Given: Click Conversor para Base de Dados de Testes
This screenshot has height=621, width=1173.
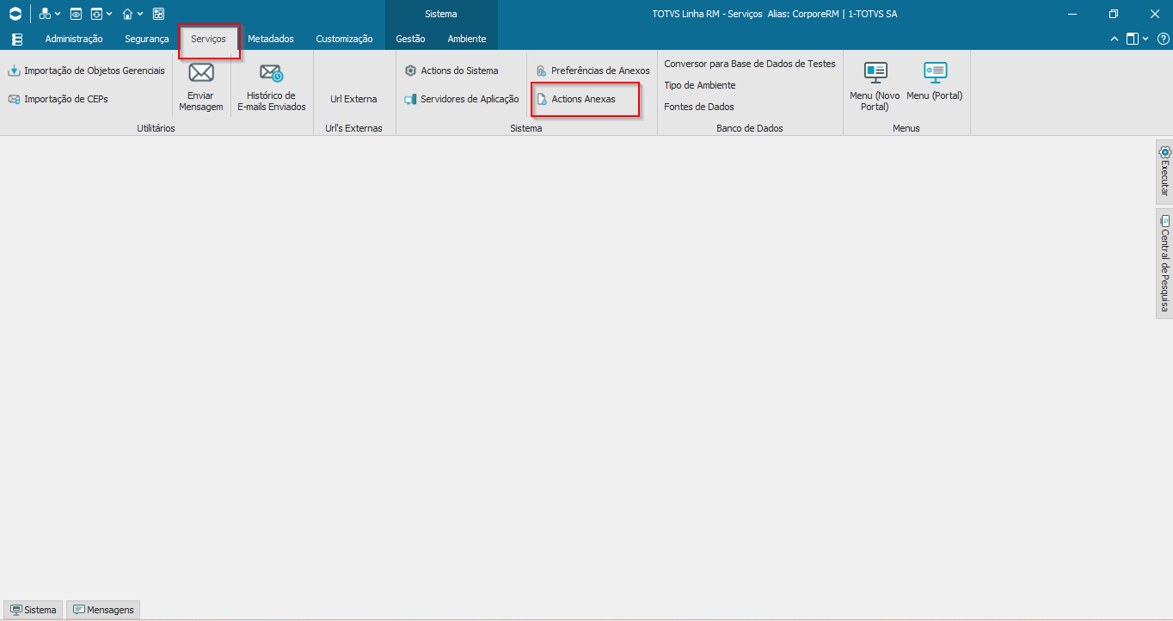Looking at the screenshot, I should click(750, 64).
